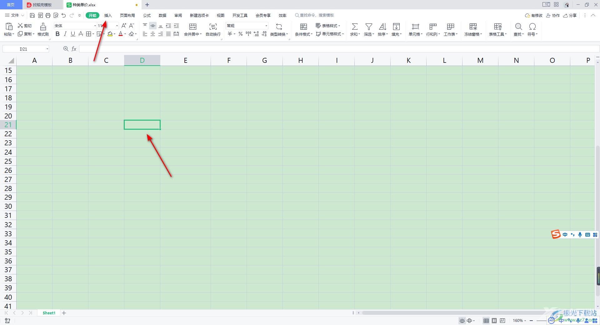Click the Collaborate (协作) button
Image resolution: width=600 pixels, height=325 pixels.
tap(553, 15)
